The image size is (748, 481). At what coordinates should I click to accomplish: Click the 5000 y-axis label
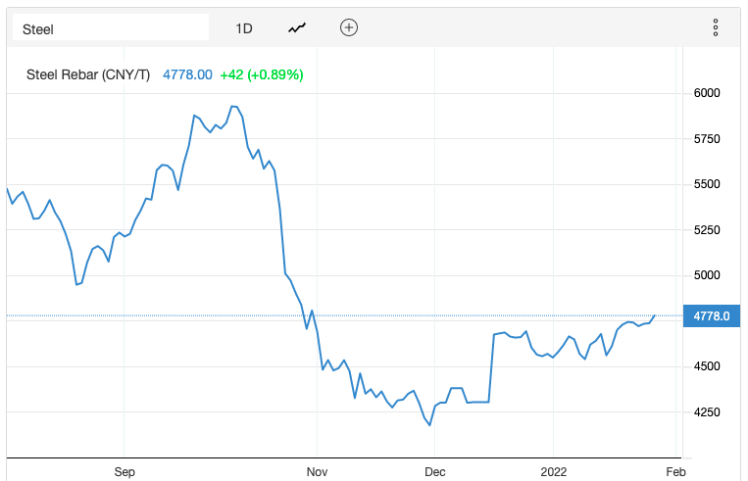(x=707, y=275)
